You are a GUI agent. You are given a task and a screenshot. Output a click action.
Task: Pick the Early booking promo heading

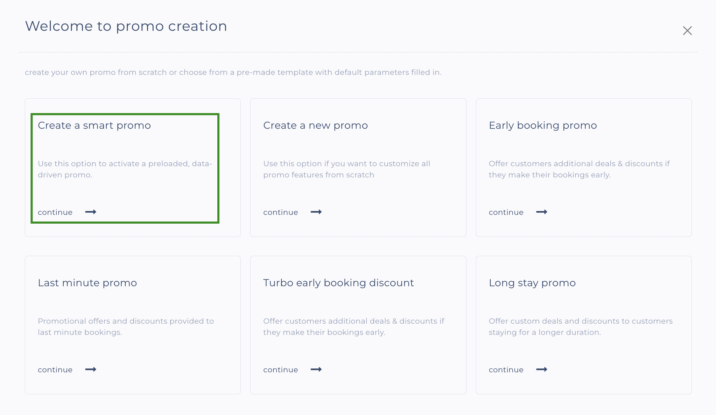click(x=542, y=125)
